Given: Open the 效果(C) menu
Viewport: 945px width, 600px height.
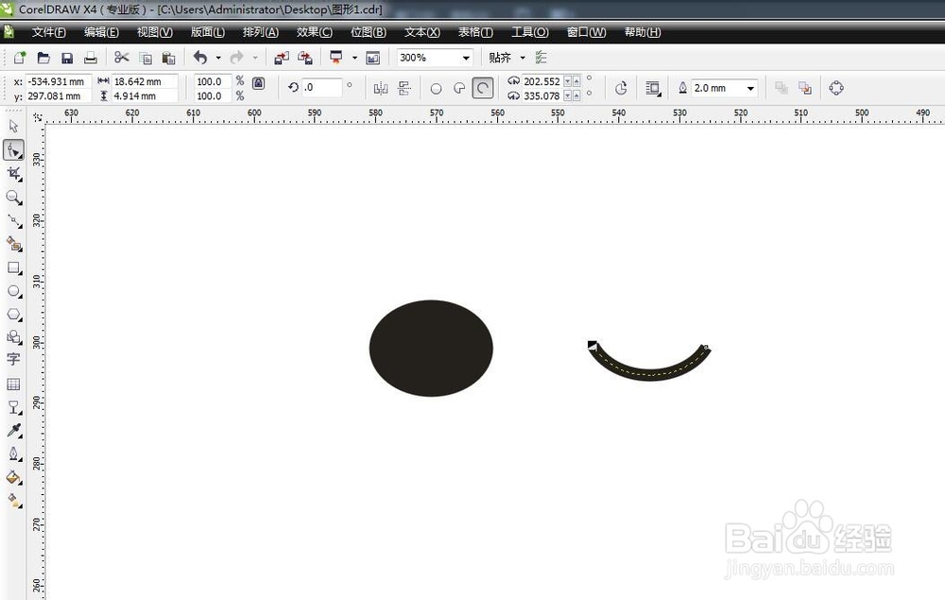Looking at the screenshot, I should click(314, 32).
